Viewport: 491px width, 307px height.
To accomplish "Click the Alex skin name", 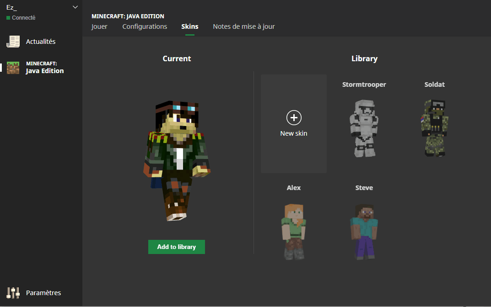I will pyautogui.click(x=294, y=188).
